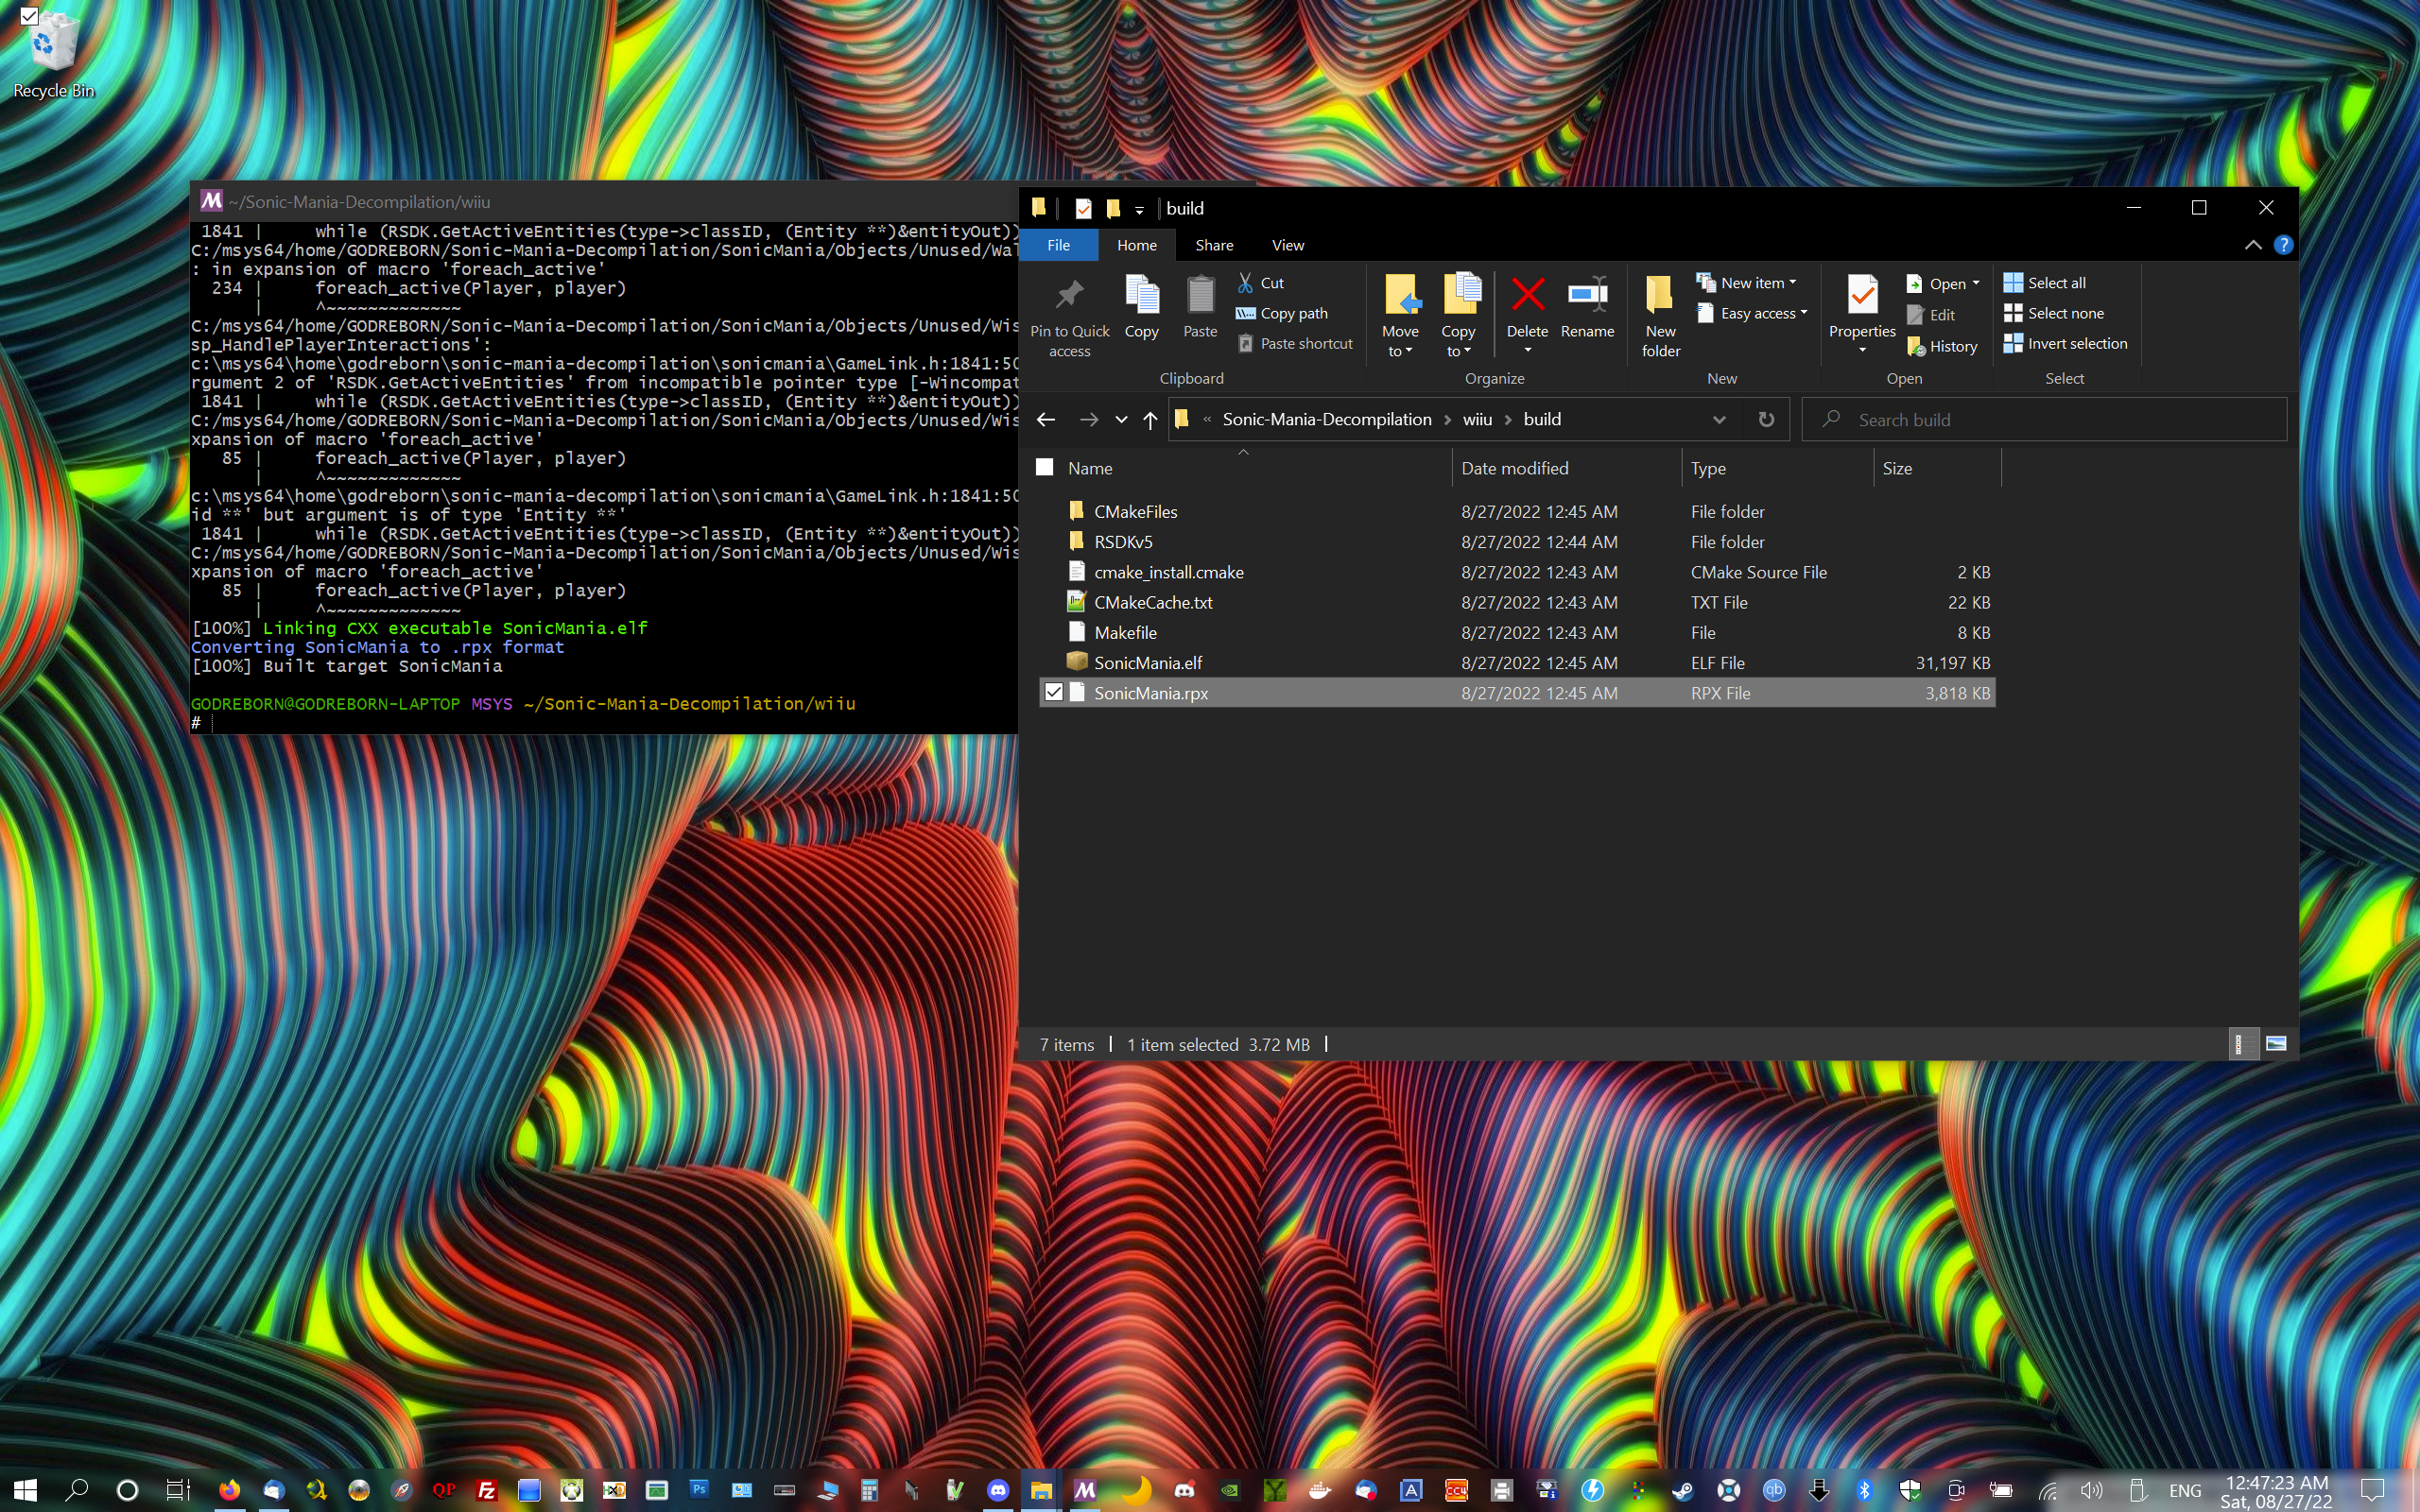This screenshot has width=2420, height=1512.
Task: Open recent locations dropdown beside Forward arrow
Action: coord(1121,420)
